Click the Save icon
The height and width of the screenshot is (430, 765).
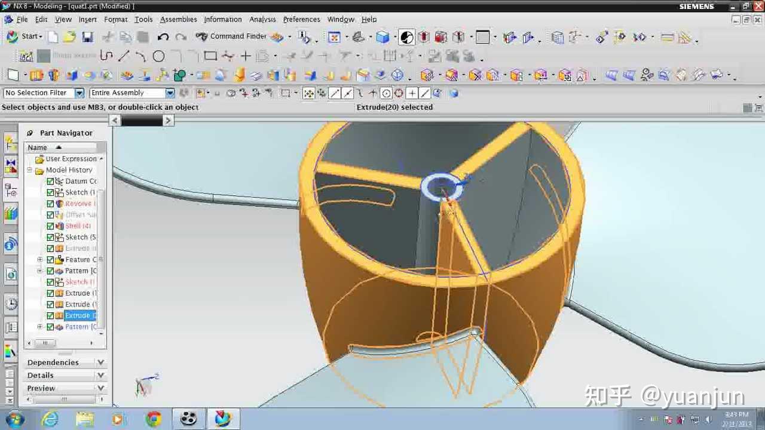[87, 37]
